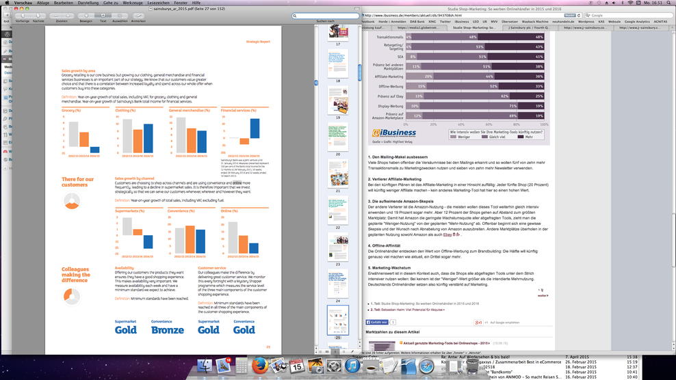Select page 19 thumbnail in sidebar
This screenshot has height=380, width=676.
337,100
